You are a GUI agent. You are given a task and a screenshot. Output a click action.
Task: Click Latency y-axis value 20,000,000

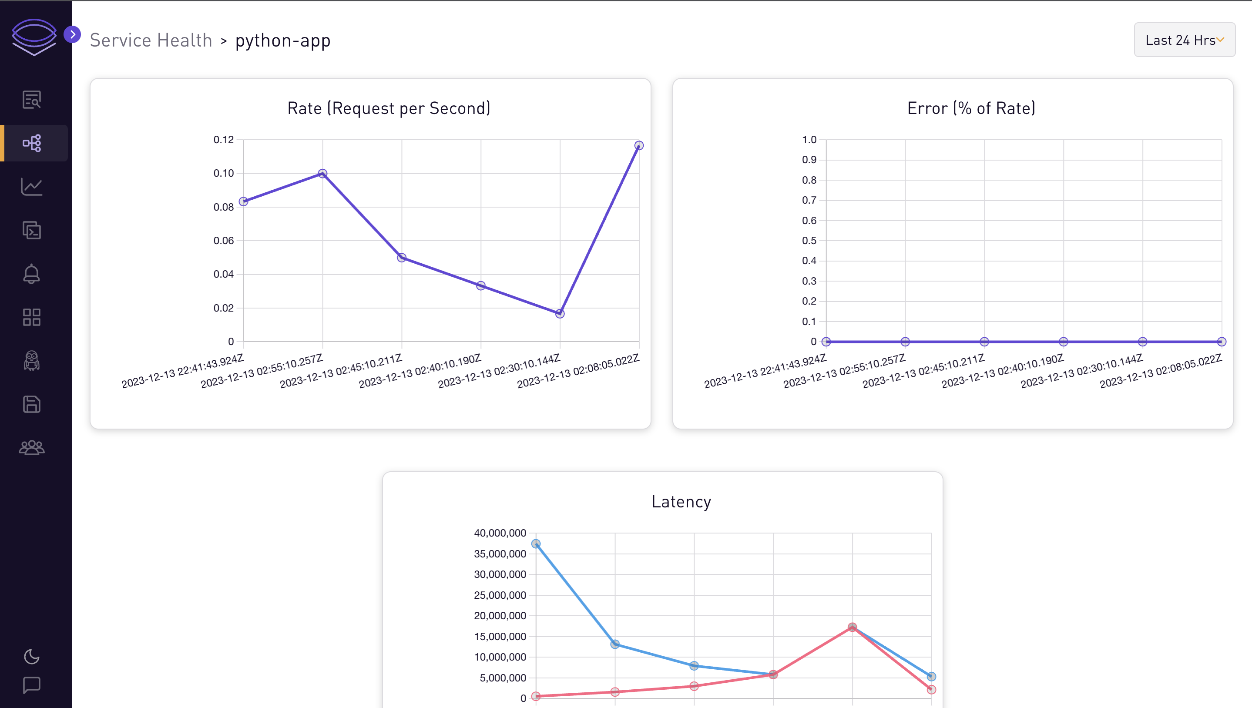[500, 616]
